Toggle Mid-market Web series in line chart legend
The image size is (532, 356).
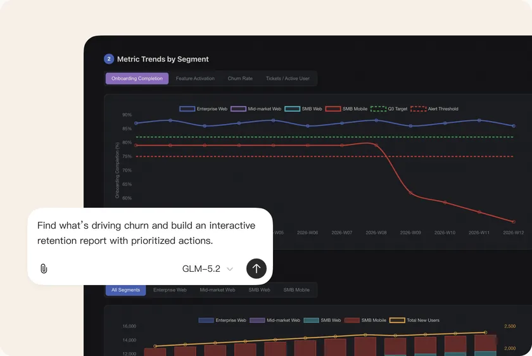pyautogui.click(x=256, y=109)
